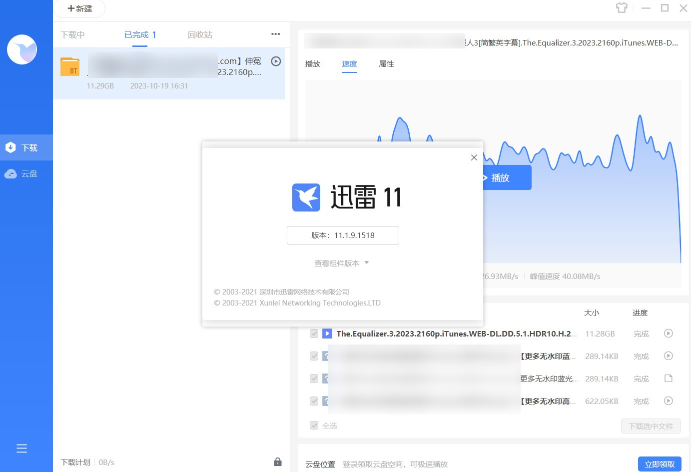Click the 11.29GB task size text
691x472 pixels.
[100, 86]
